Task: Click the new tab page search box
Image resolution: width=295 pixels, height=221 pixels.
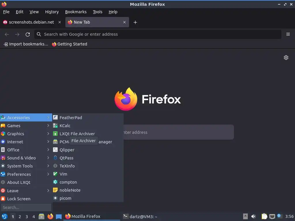Action: (x=178, y=132)
